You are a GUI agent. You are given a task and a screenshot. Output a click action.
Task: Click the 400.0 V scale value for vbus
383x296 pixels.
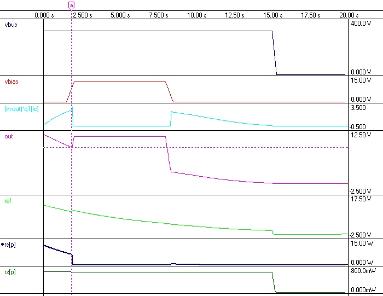(x=361, y=24)
